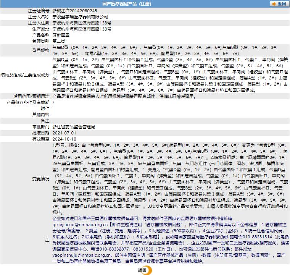
Task: Click the label 产品名称
Action: 41,35
